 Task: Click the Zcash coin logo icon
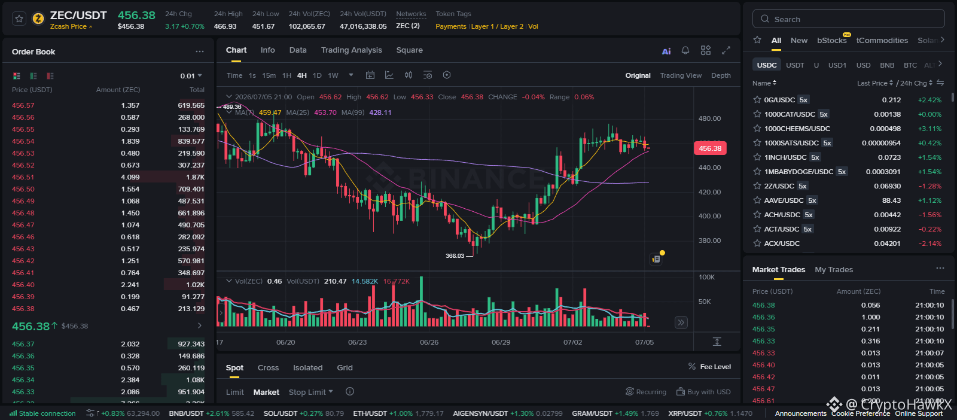[38, 19]
